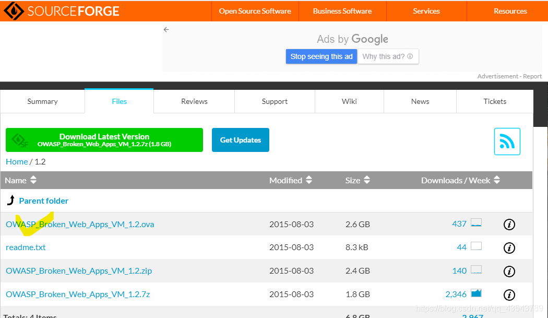
Task: Click the 437 weekly downloads count
Action: point(459,224)
